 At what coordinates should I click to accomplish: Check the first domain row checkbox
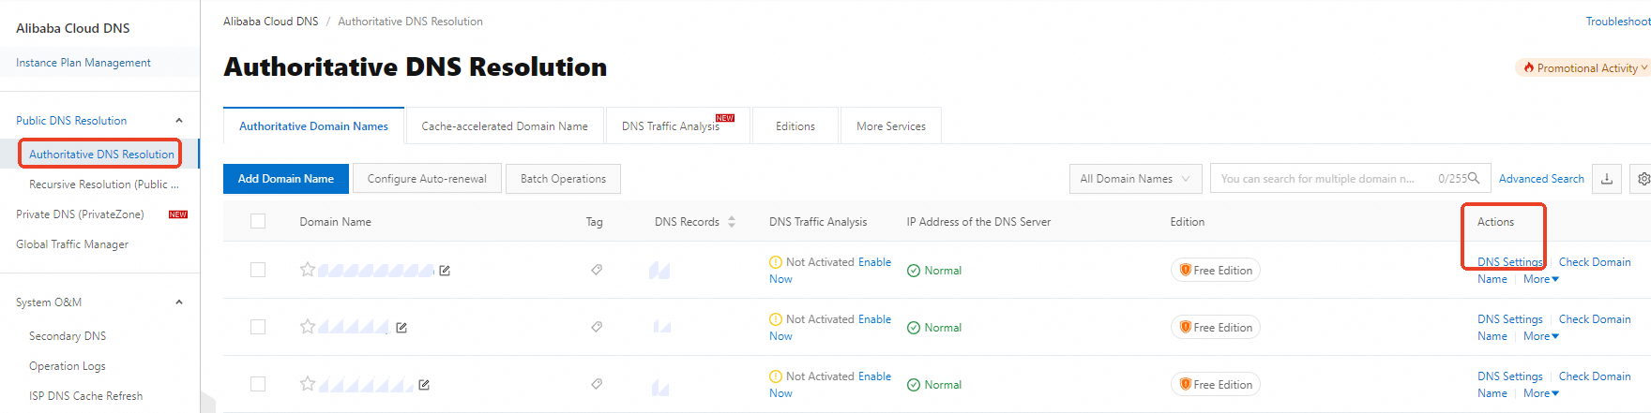[x=258, y=270]
